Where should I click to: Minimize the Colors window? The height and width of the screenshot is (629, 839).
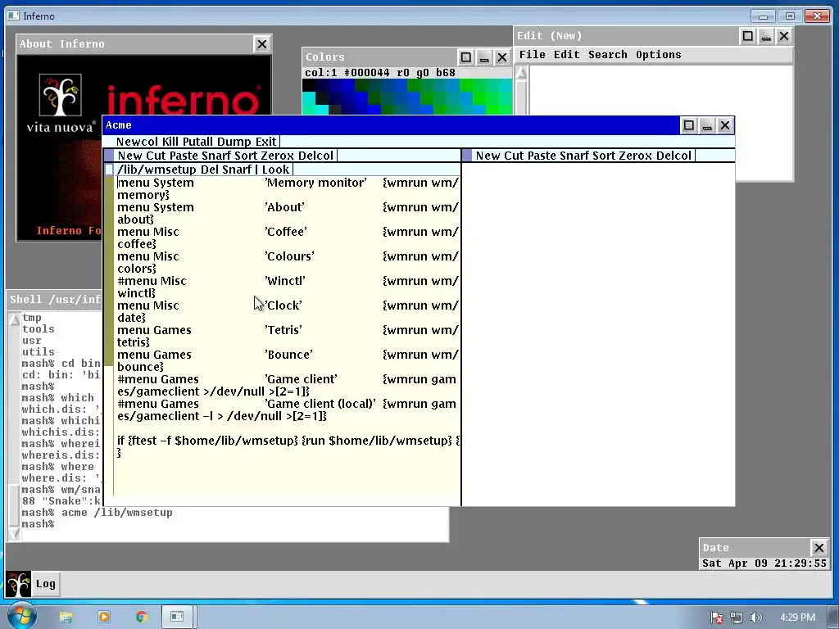484,57
